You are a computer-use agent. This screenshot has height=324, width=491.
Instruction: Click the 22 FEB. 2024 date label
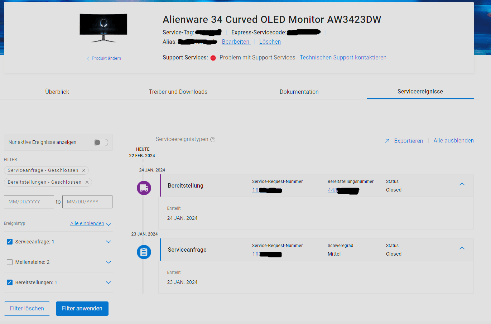[142, 156]
